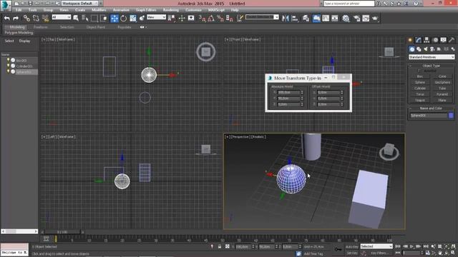Screen dimensions: 458x257
Task: Toggle Angle Snap in the toolbar
Action: 211,19
